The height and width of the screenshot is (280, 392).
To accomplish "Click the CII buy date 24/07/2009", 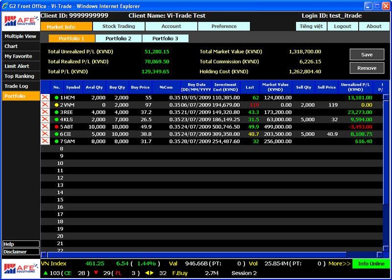I will click(x=196, y=134).
